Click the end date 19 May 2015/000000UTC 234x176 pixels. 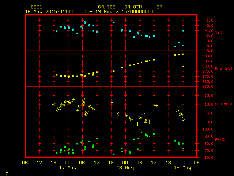pos(125,11)
